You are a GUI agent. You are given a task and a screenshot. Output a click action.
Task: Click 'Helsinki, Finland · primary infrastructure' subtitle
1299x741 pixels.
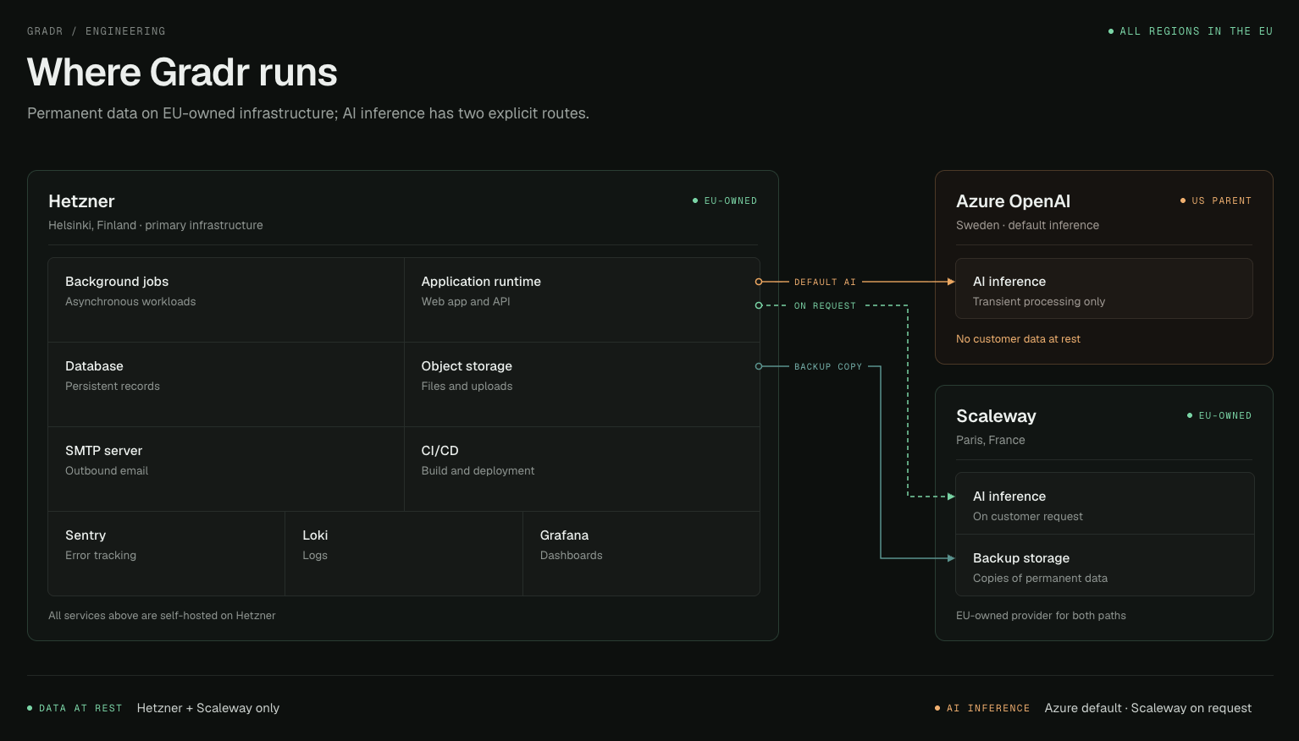tap(156, 225)
